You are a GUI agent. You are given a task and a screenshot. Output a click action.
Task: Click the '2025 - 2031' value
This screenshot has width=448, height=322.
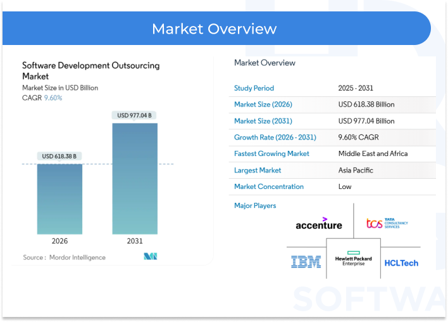click(x=356, y=88)
